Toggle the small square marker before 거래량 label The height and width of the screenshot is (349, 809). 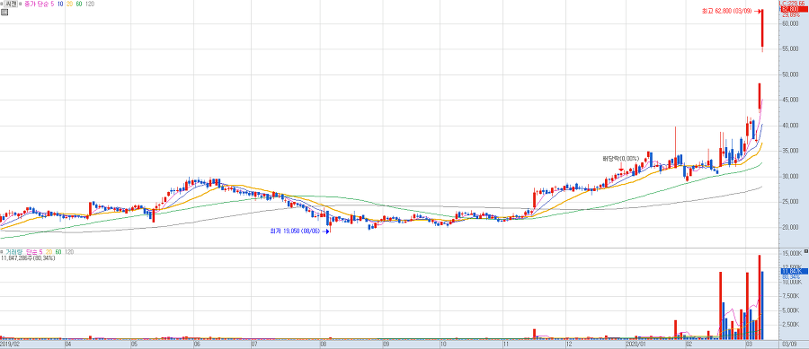(2, 252)
